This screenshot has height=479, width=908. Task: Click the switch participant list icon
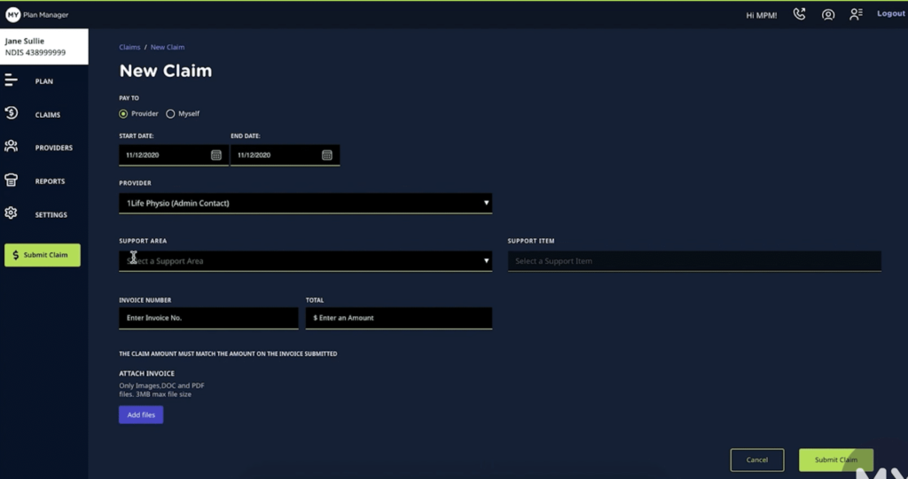click(856, 14)
